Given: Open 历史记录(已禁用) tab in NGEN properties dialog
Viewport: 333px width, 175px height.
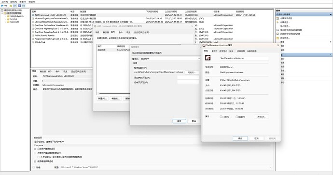Looking at the screenshot, I should click(x=142, y=32).
